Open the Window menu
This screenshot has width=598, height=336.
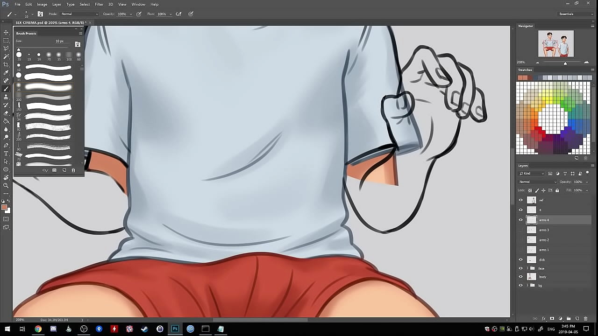click(138, 4)
